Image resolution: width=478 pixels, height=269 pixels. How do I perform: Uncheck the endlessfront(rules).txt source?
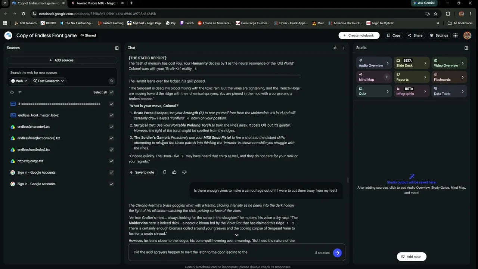111,149
